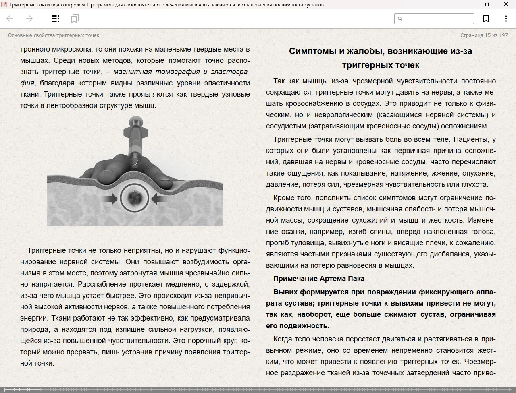Bookmark the current page
Image resolution: width=516 pixels, height=393 pixels.
coord(486,19)
